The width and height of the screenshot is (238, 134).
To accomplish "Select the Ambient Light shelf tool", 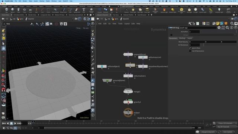I will tap(219, 10).
